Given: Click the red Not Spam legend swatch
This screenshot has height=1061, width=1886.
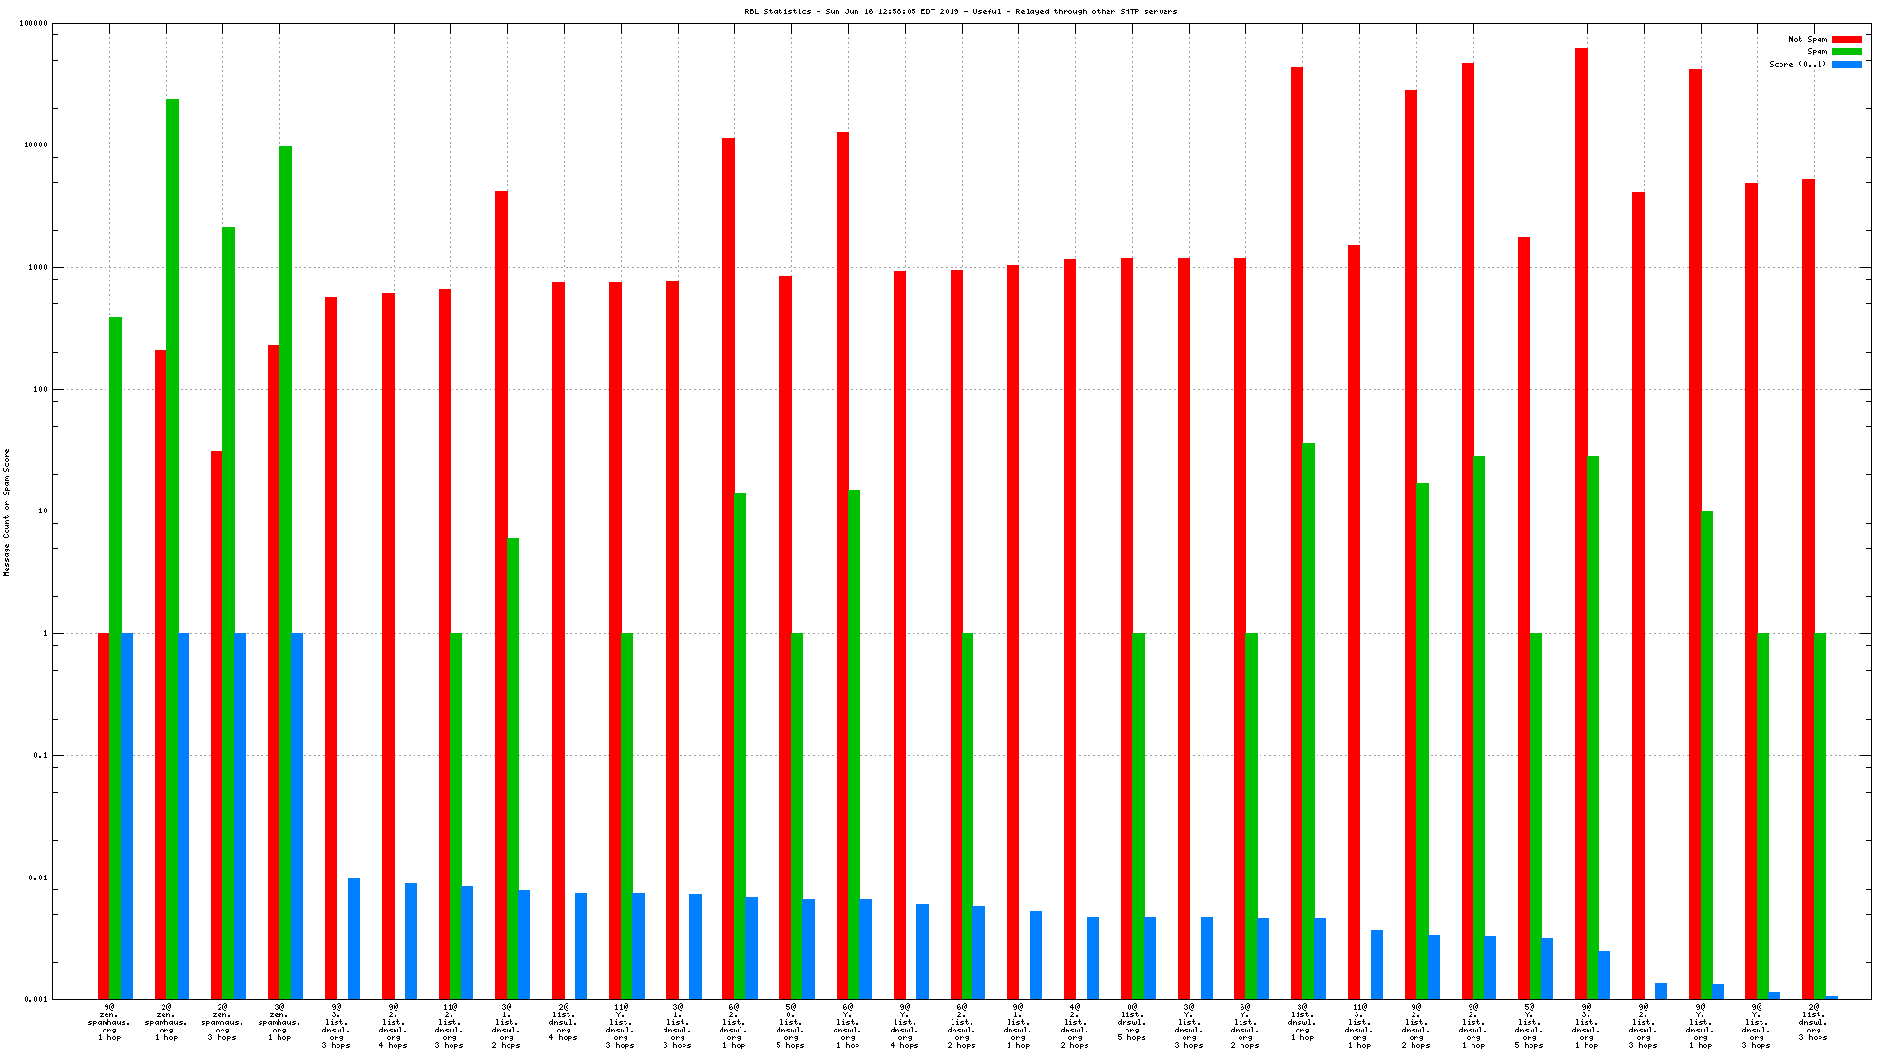Looking at the screenshot, I should (1846, 39).
